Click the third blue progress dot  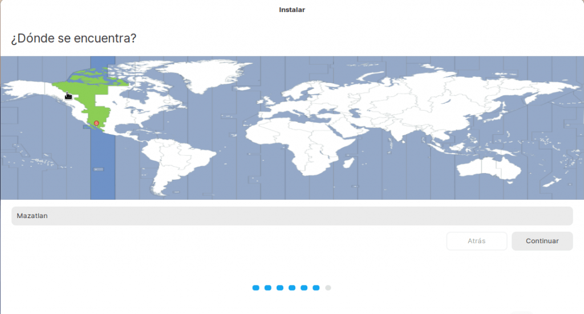click(280, 288)
